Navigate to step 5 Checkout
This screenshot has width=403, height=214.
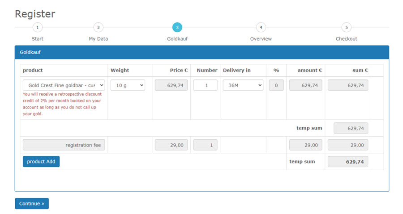[346, 28]
